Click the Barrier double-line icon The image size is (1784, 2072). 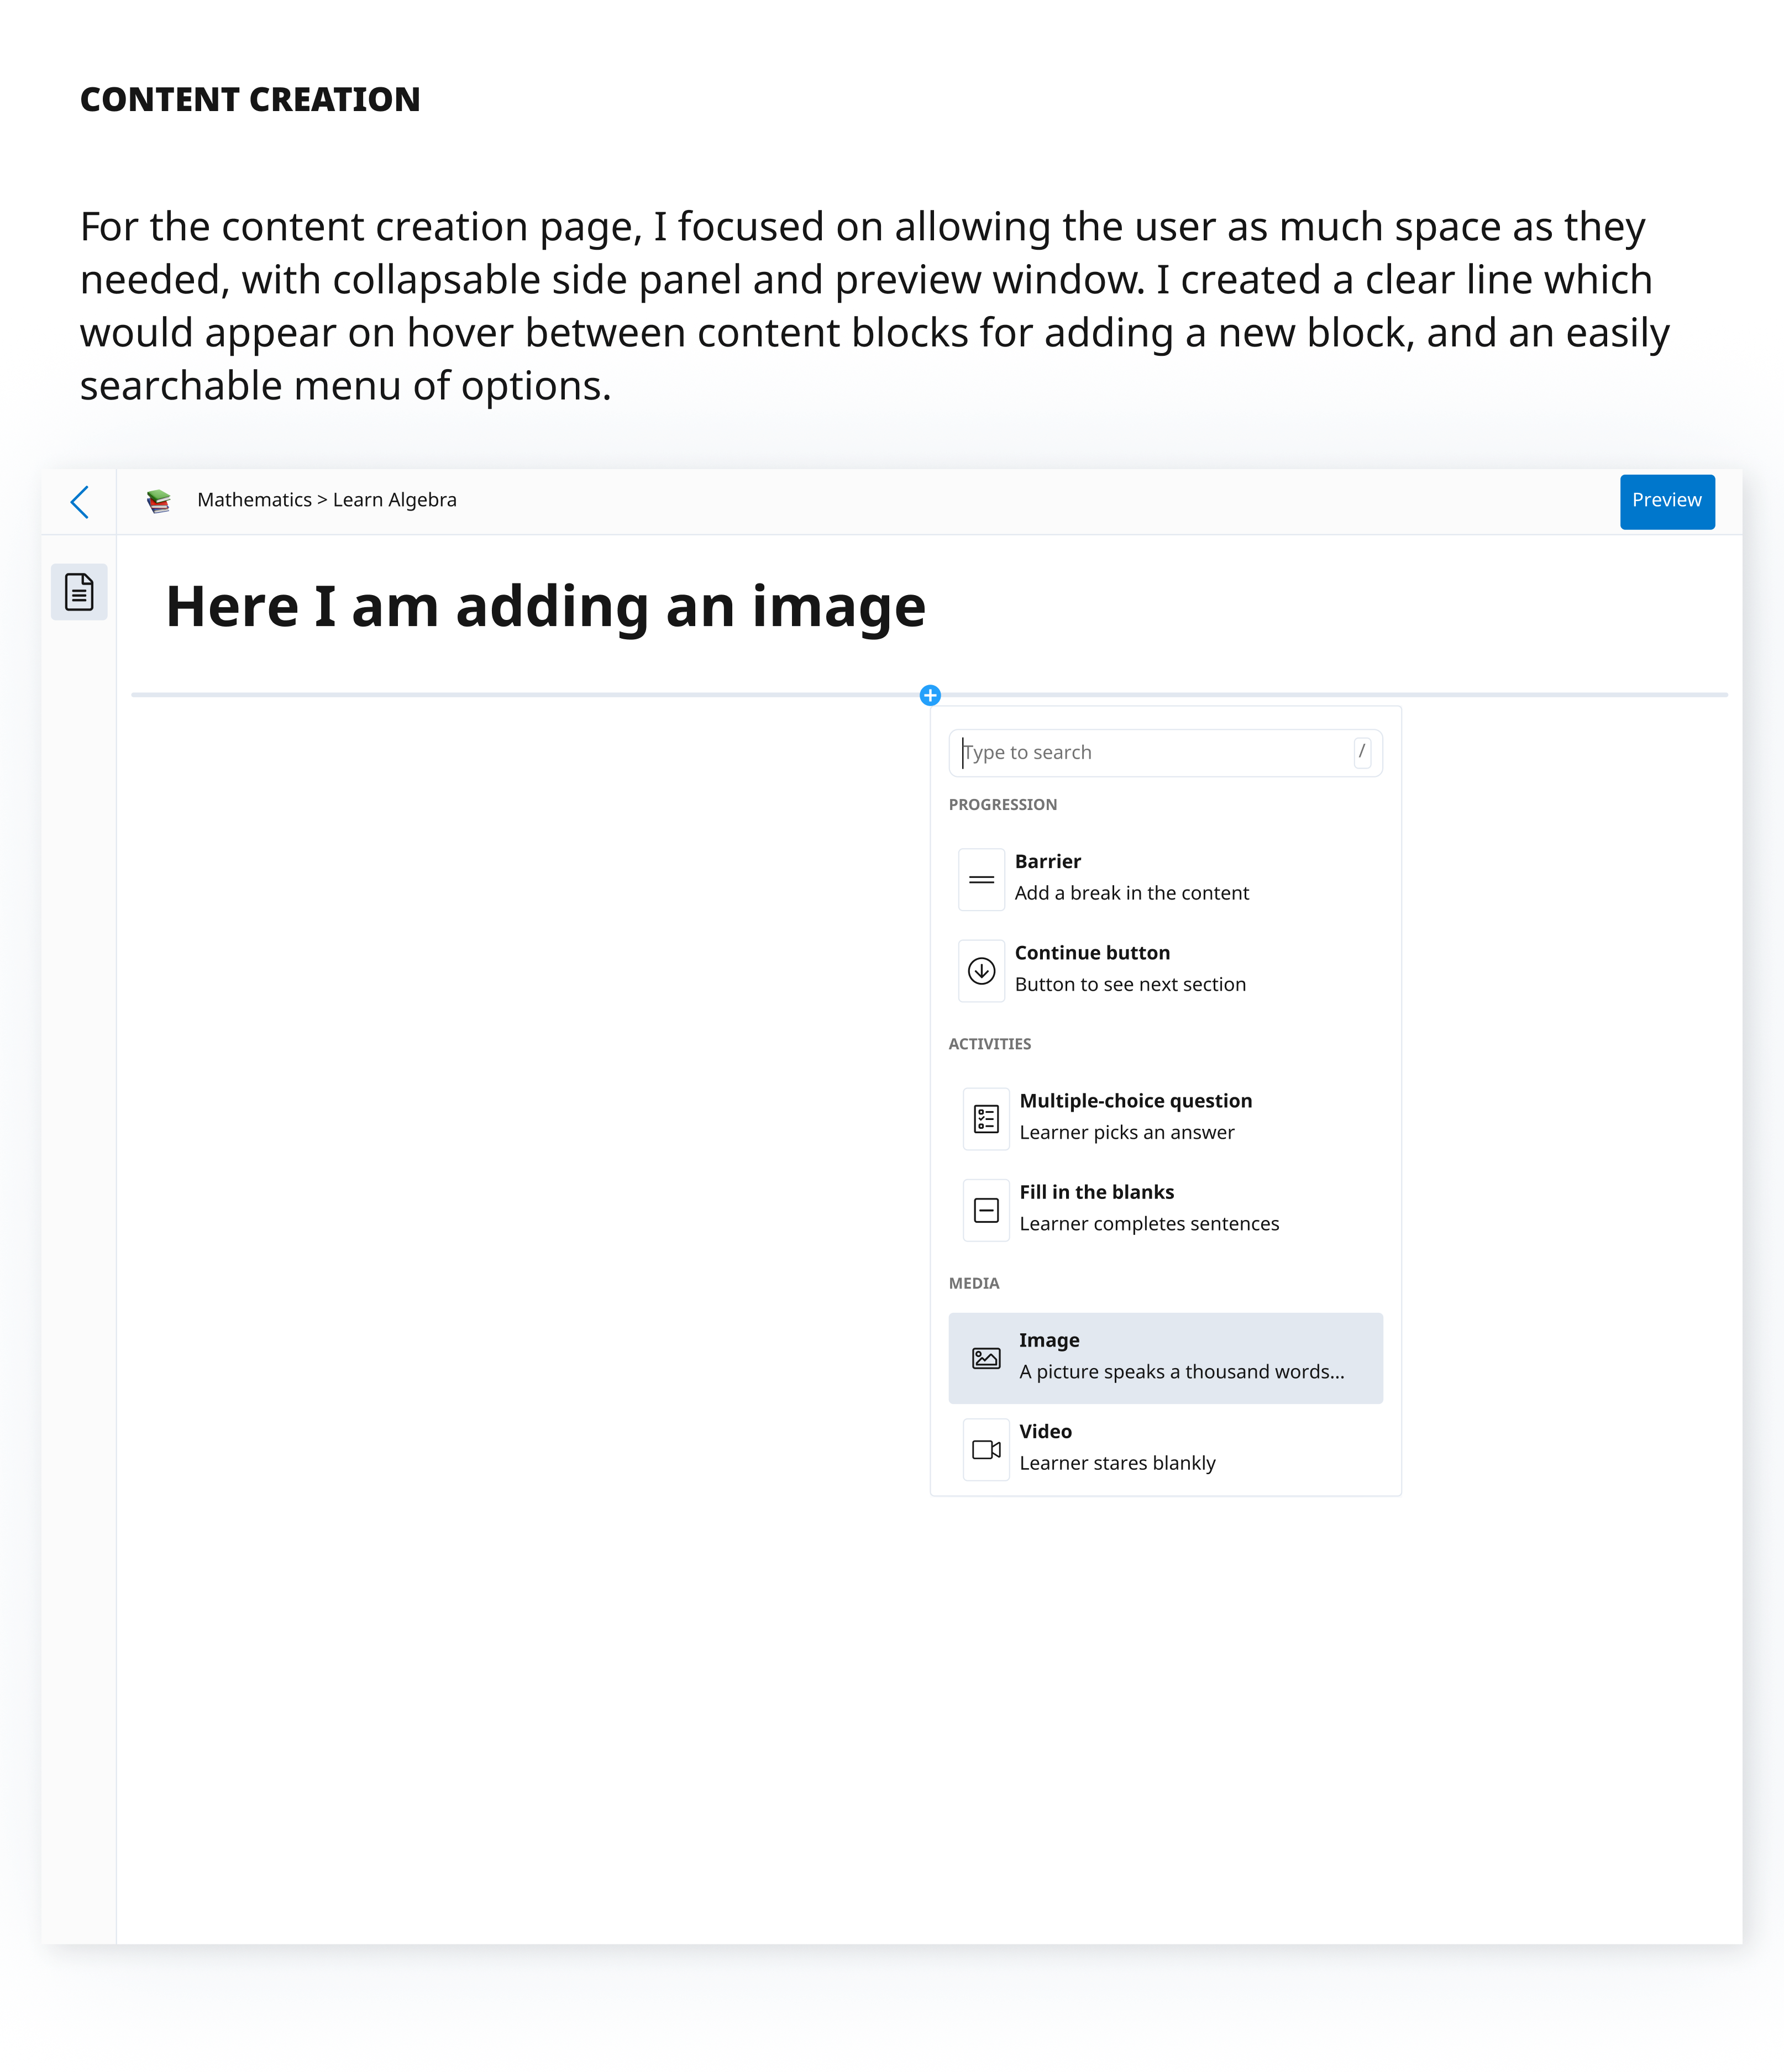tap(981, 880)
